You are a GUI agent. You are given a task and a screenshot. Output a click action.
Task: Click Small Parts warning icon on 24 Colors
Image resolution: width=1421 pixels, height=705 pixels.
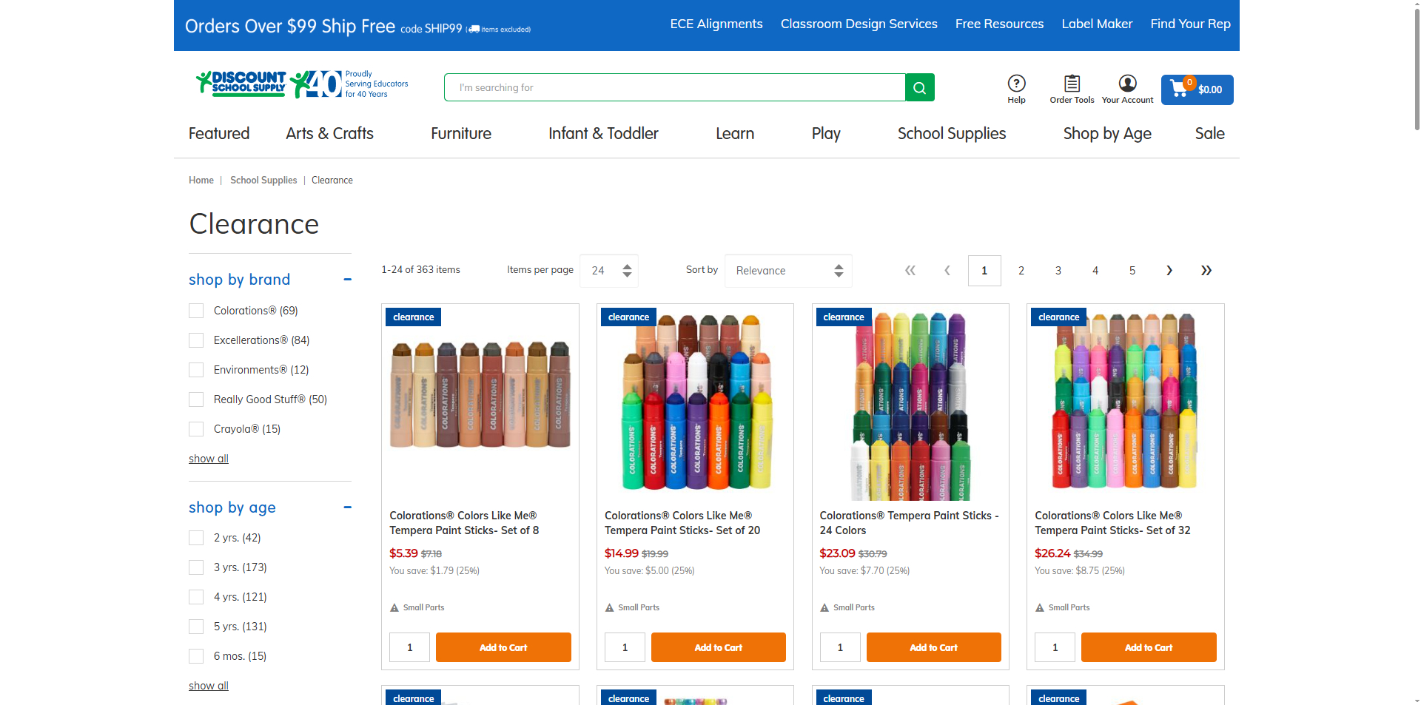point(824,607)
